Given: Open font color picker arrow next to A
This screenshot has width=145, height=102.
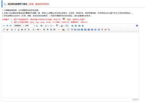Looking at the screenshot, I should point(36,30).
